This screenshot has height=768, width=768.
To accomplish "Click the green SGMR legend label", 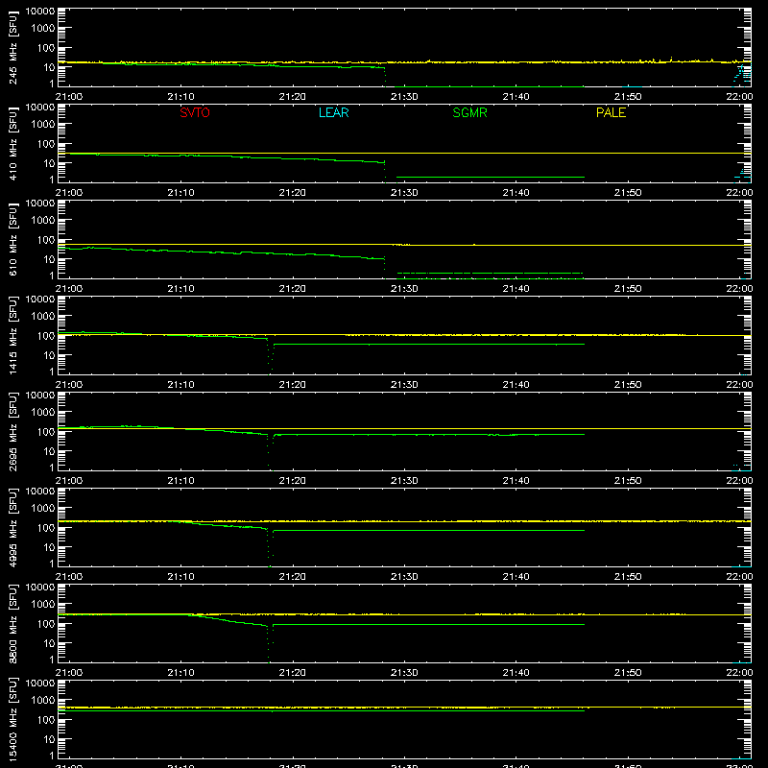I will coord(469,112).
